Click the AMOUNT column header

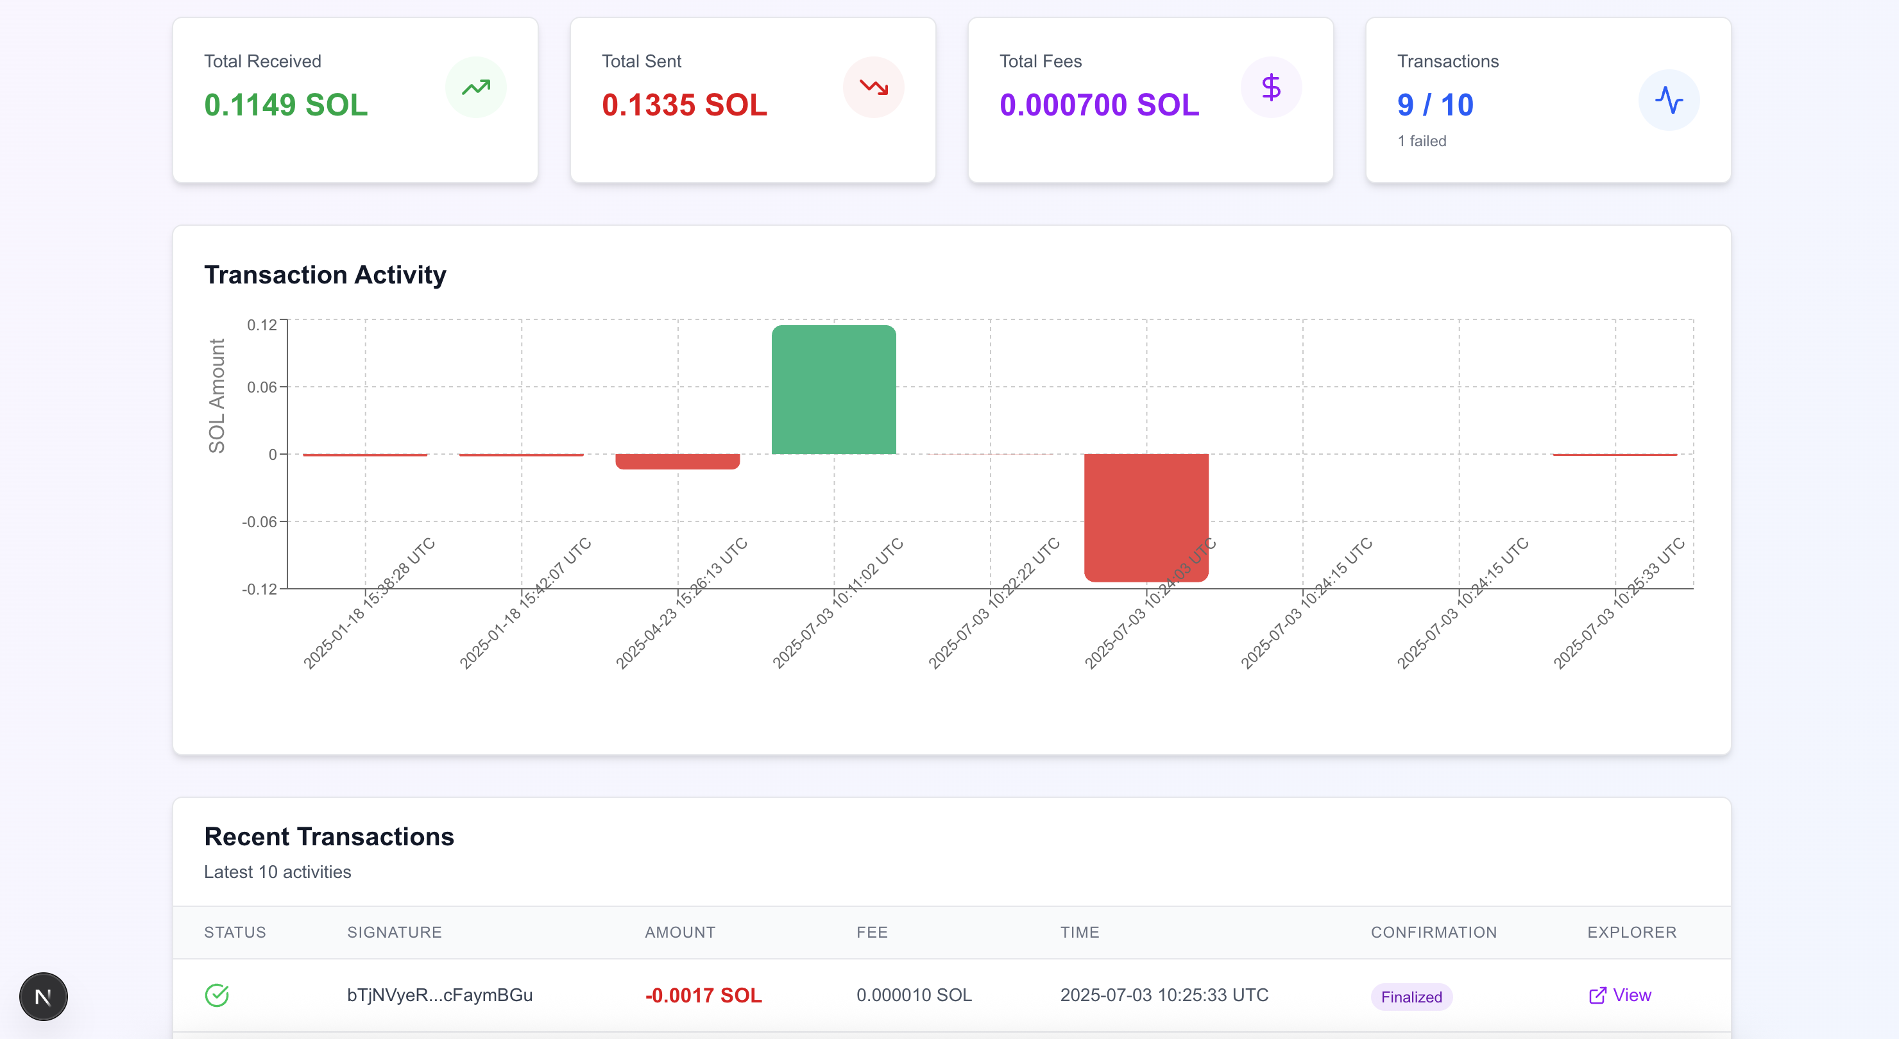tap(679, 932)
